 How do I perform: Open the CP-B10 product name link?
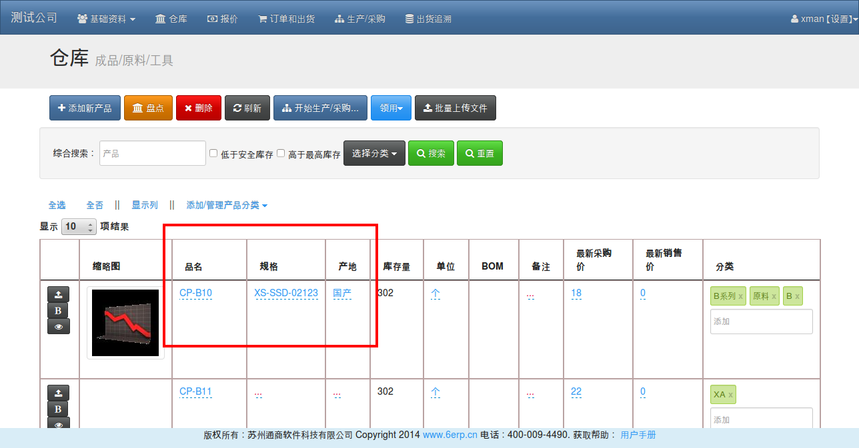point(195,293)
